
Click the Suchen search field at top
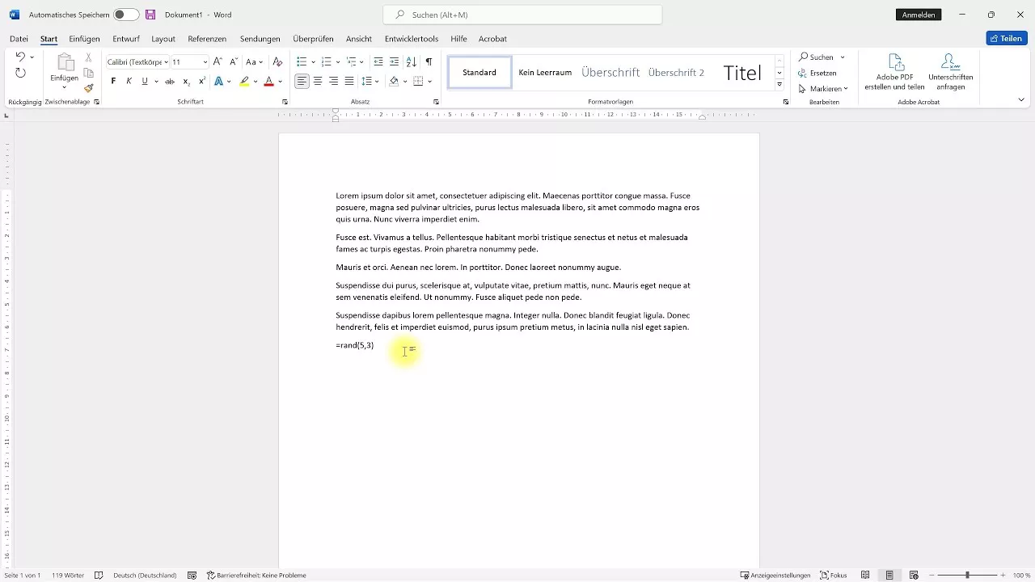click(x=522, y=15)
